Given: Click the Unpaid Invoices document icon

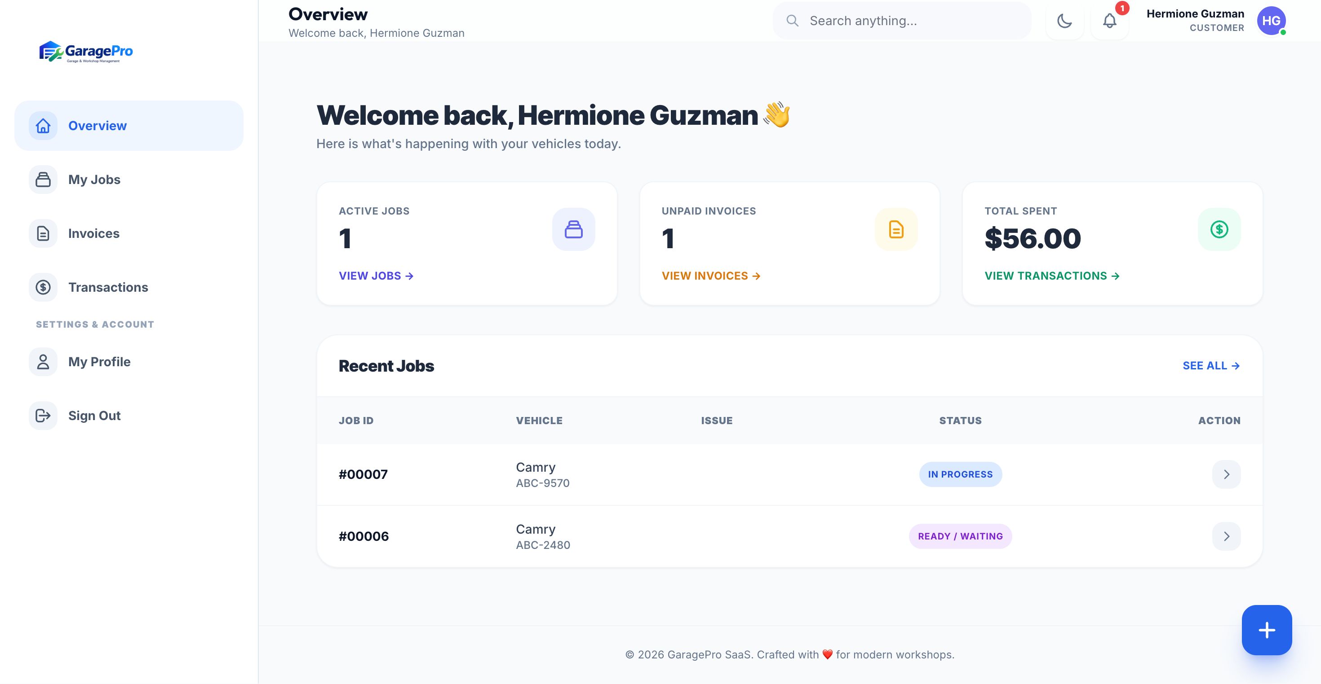Looking at the screenshot, I should pos(896,229).
